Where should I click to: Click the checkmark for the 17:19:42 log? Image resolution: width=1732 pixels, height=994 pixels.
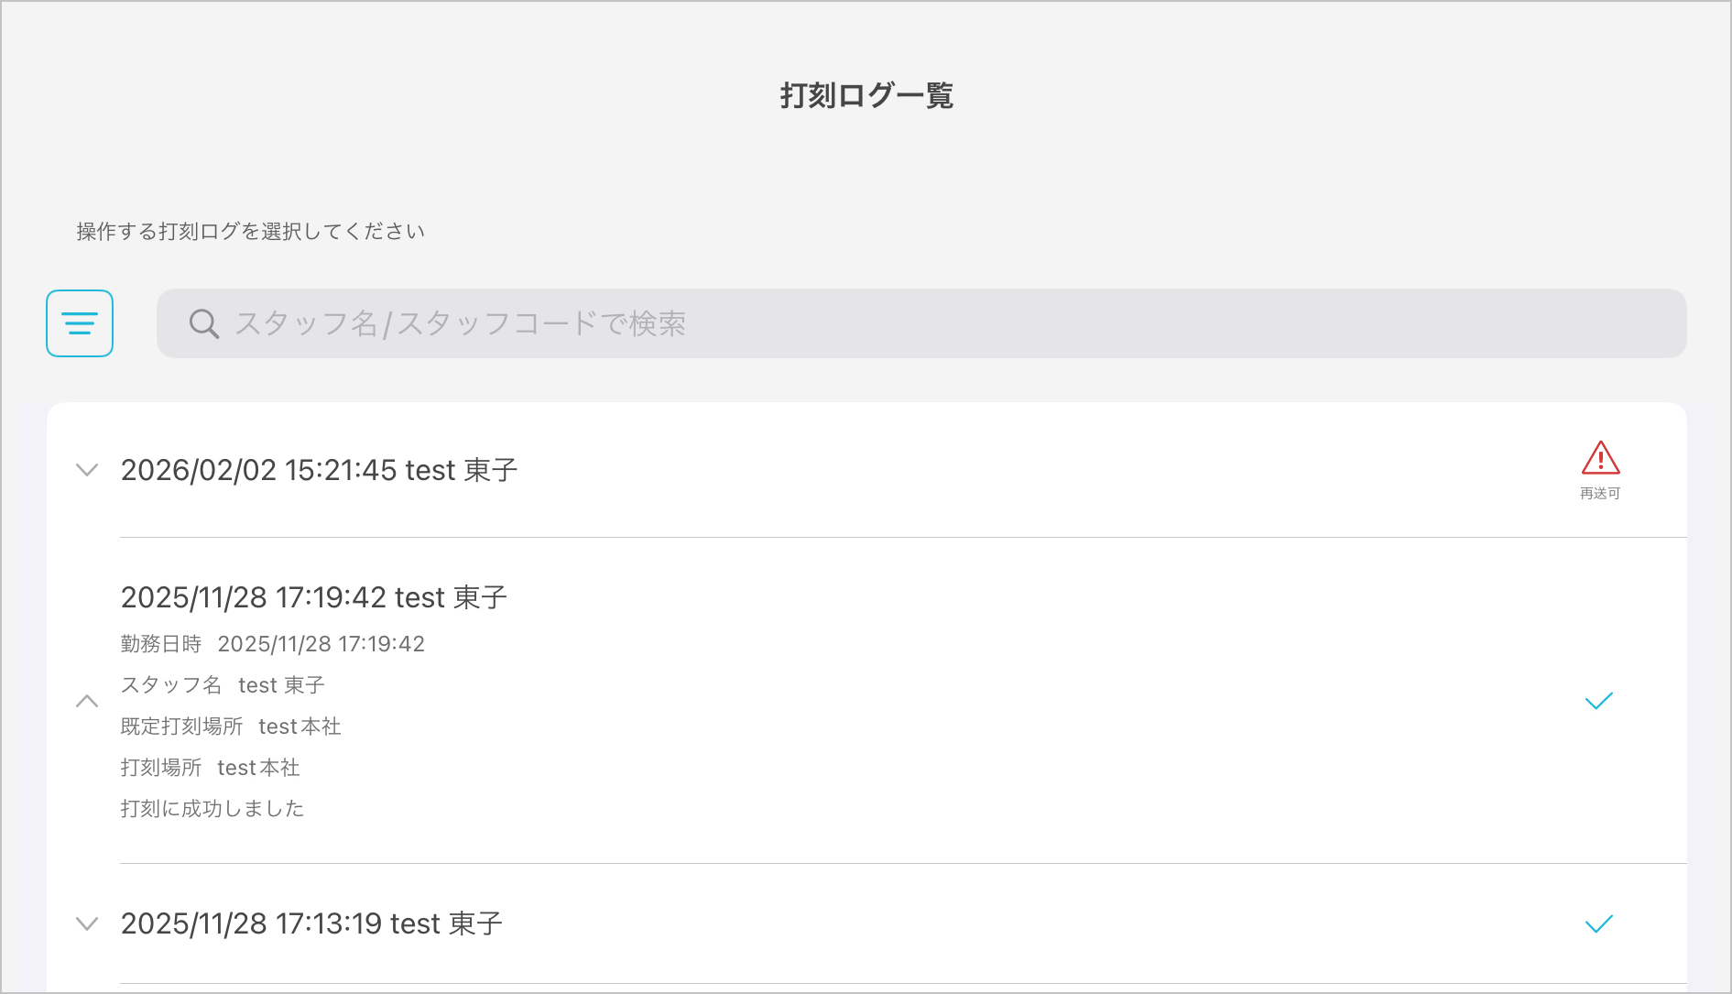pos(1598,701)
